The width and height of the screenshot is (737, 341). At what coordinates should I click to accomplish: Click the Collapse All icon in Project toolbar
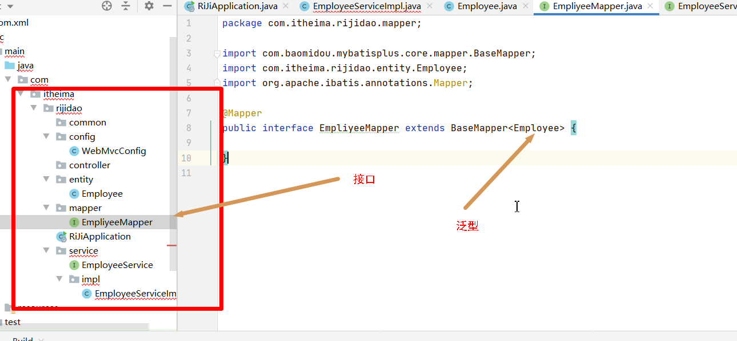tap(126, 6)
